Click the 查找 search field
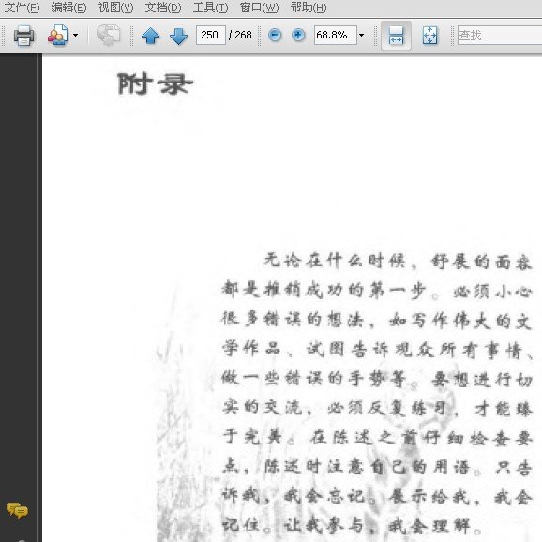This screenshot has height=542, width=542. pyautogui.click(x=500, y=35)
